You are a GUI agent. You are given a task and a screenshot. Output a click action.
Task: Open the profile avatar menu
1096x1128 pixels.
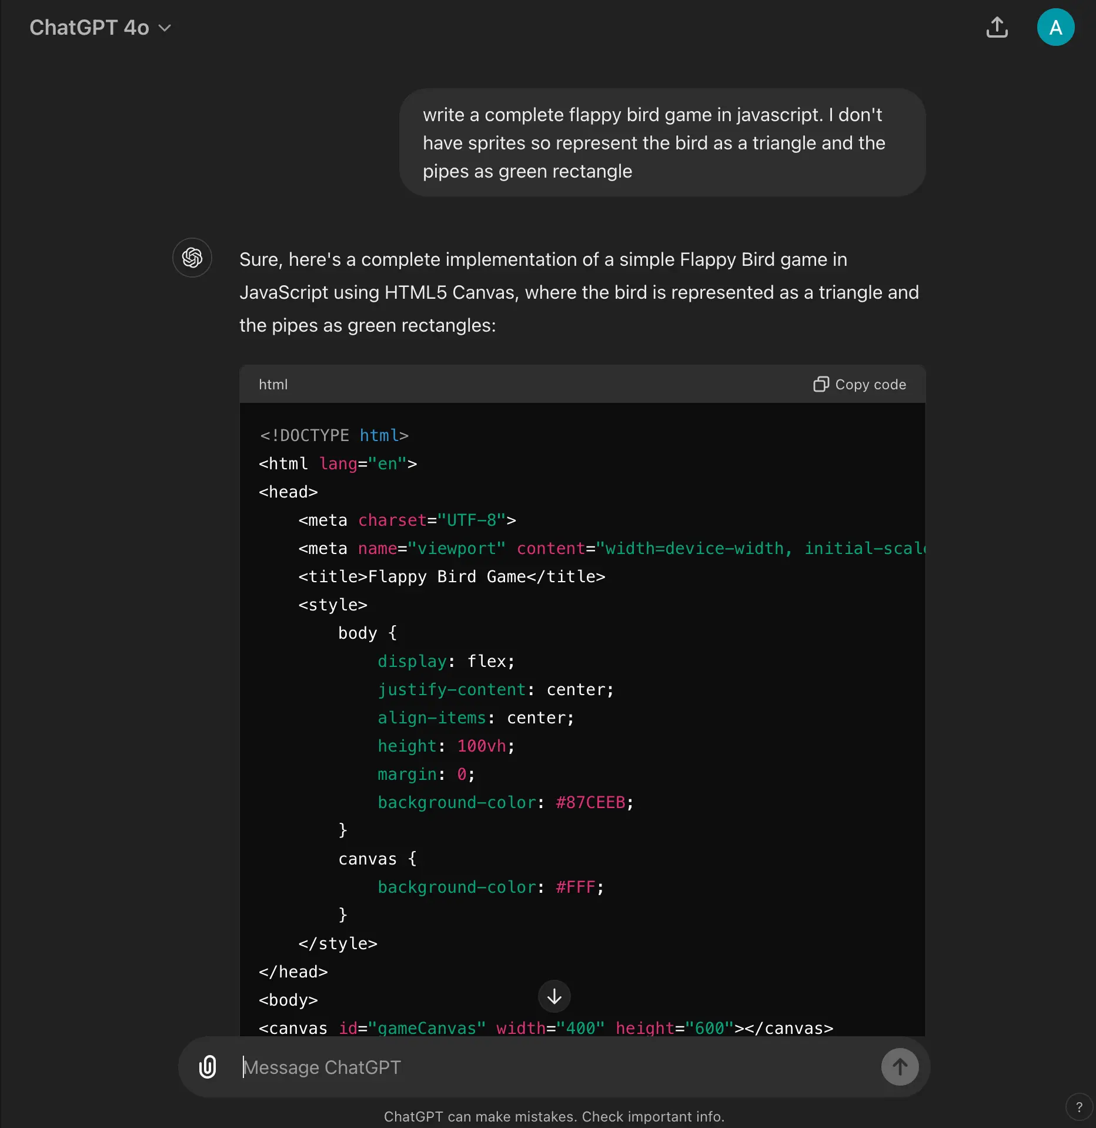click(1055, 28)
